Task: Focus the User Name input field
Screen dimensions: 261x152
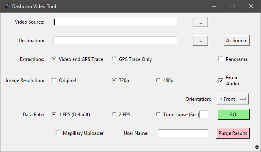Action: coord(183,133)
